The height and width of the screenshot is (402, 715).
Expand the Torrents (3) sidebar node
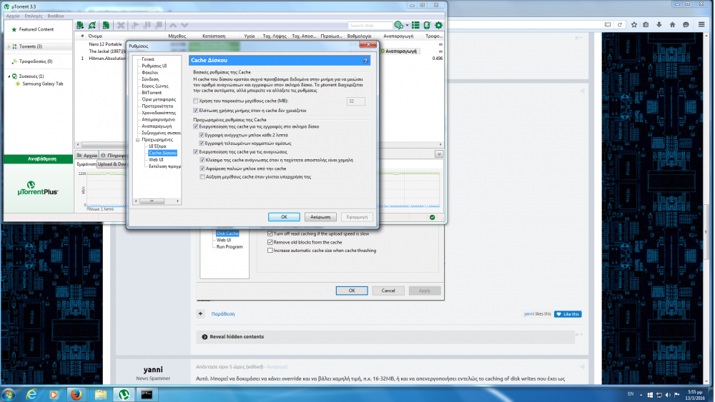[9, 46]
